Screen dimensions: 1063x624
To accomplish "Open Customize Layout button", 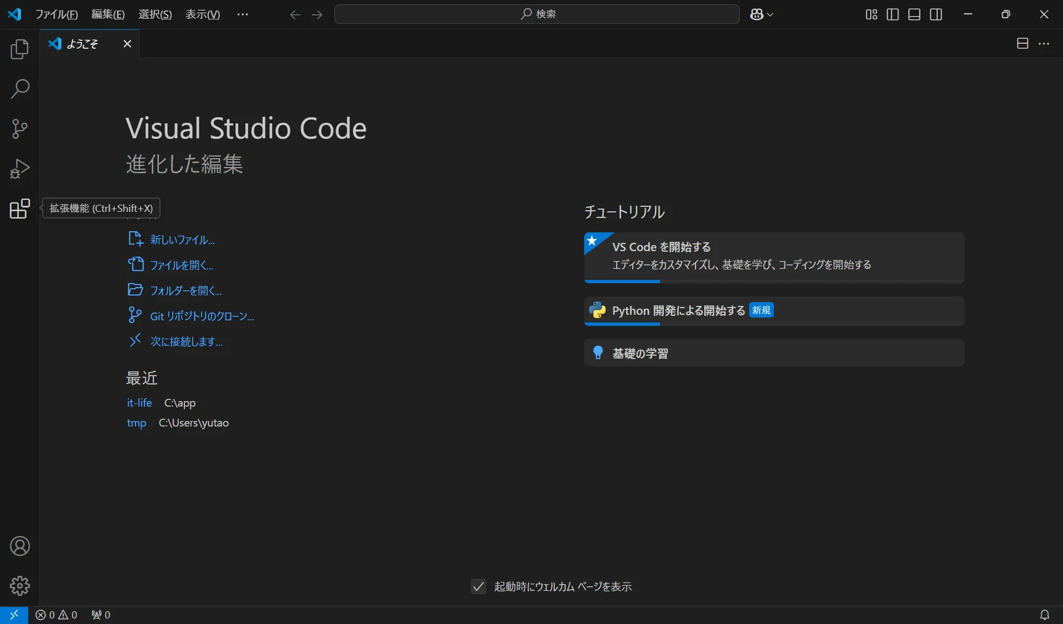I will pyautogui.click(x=871, y=14).
